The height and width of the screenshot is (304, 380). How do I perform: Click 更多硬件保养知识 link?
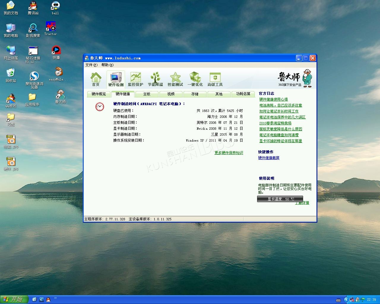[x=229, y=153]
